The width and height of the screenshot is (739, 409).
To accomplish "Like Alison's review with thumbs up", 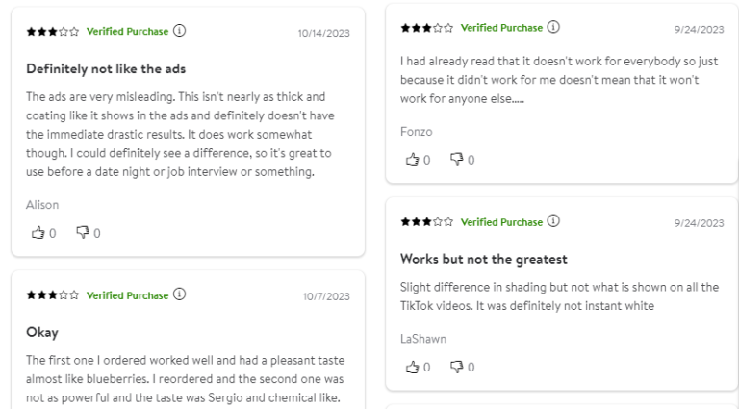I will [39, 232].
